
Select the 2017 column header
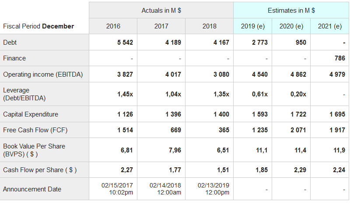click(x=161, y=26)
